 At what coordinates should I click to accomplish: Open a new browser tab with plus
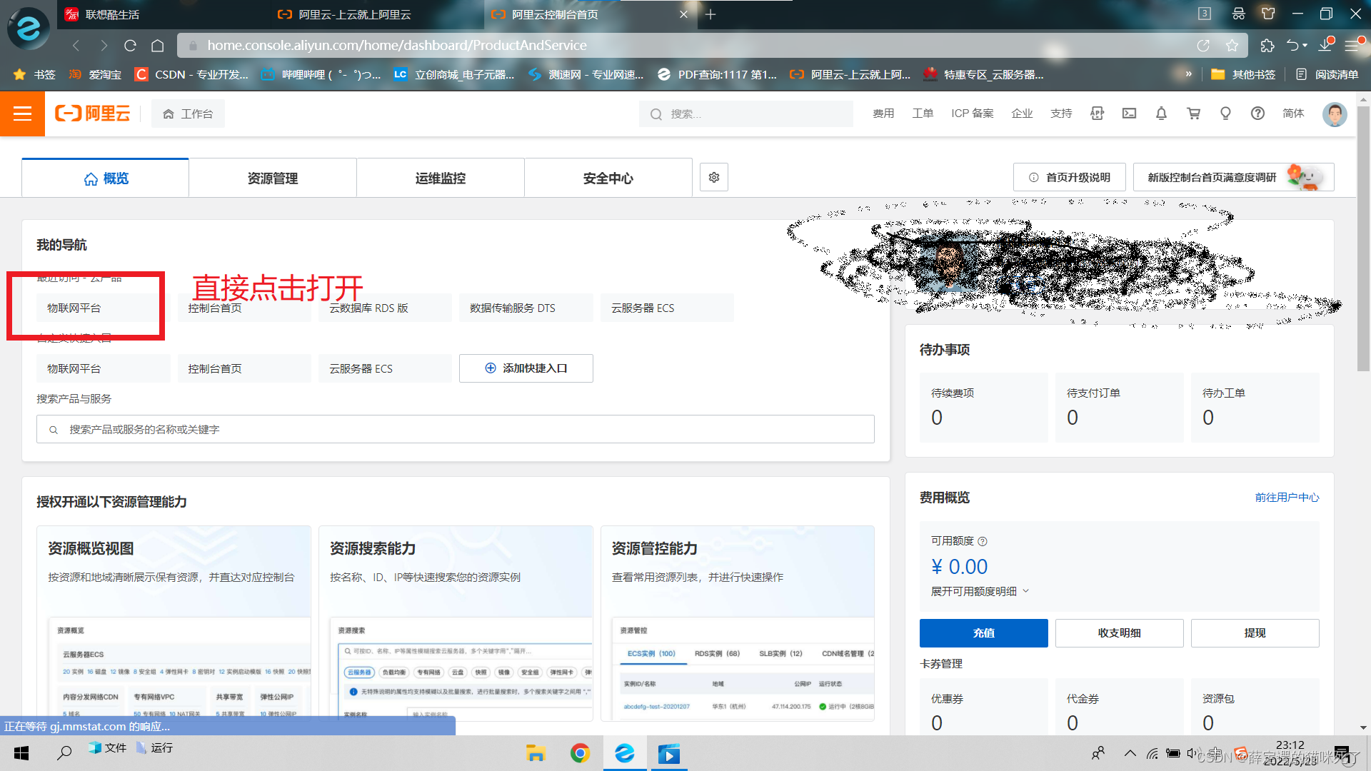pos(710,14)
